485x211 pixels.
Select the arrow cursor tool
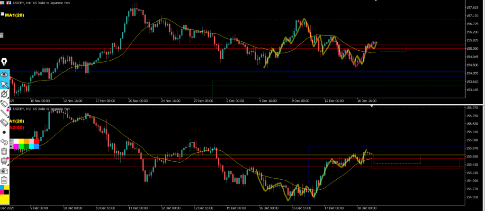pos(5,84)
